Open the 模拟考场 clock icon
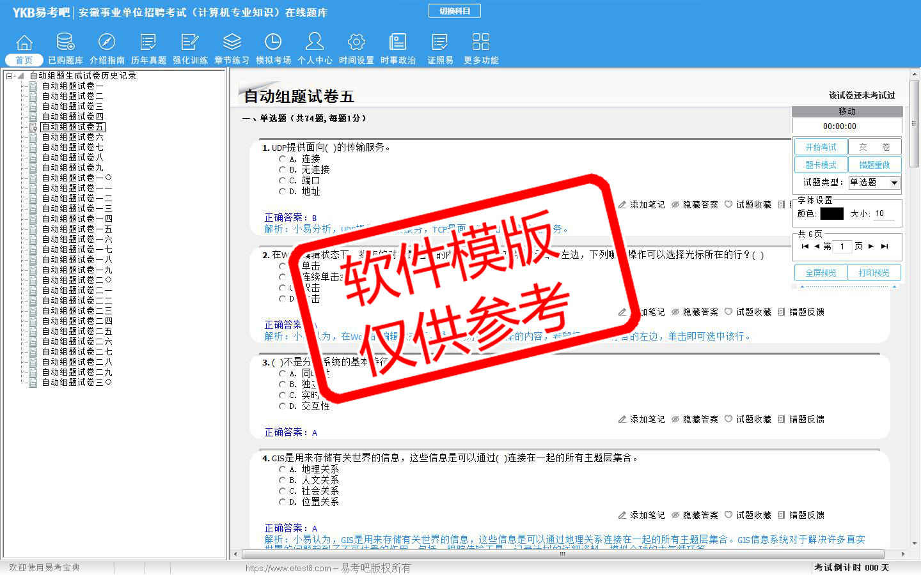The image size is (921, 575). pyautogui.click(x=273, y=43)
